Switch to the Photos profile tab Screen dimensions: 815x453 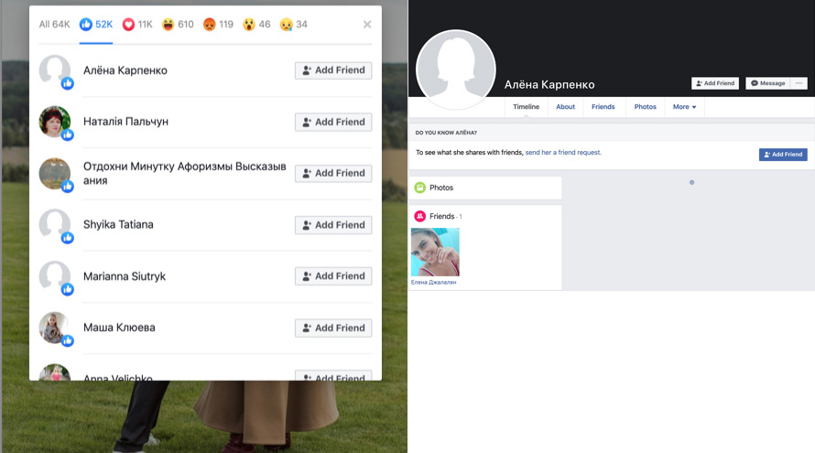tap(646, 107)
